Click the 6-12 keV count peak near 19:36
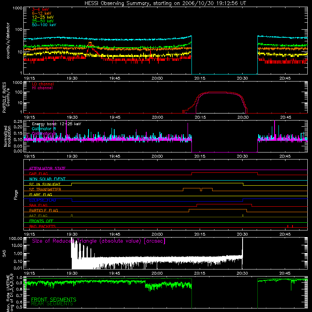 90,43
